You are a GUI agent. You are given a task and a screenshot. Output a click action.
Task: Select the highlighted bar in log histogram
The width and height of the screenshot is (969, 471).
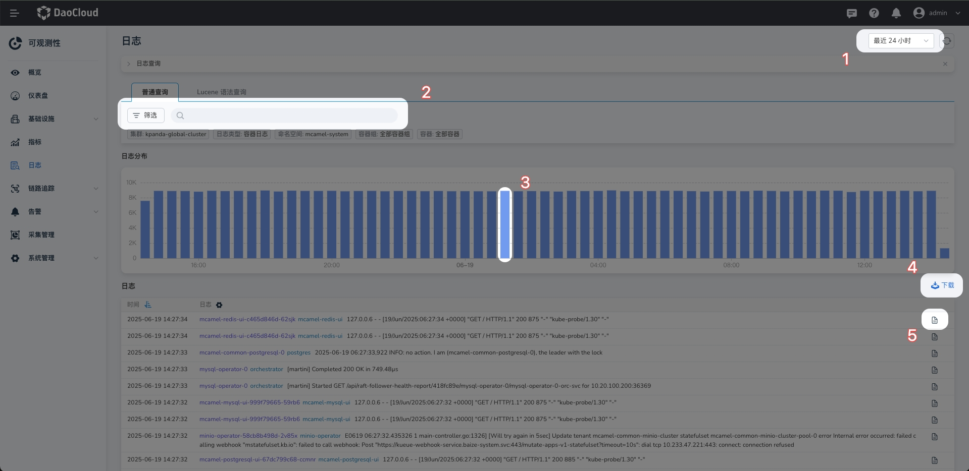tap(504, 224)
